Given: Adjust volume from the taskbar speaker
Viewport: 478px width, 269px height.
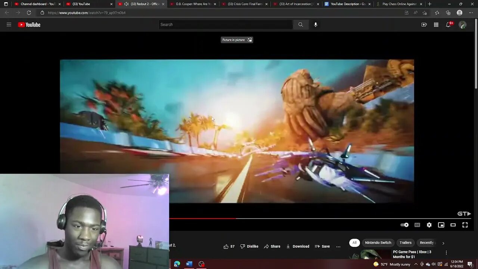Looking at the screenshot, I should coord(434,264).
